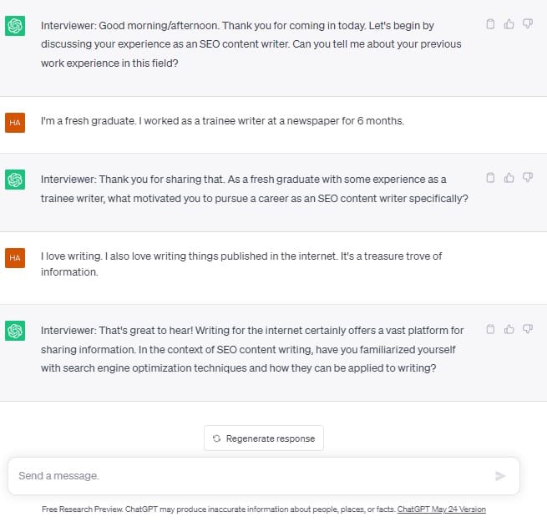Click the HA avatar beside 'I love writing' message
This screenshot has width=547, height=527.
(15, 258)
